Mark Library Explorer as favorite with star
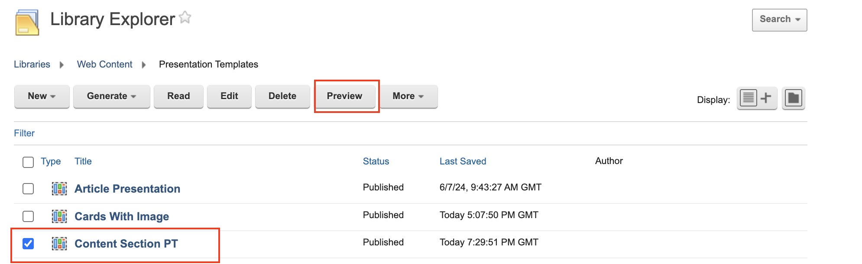This screenshot has width=862, height=264. click(185, 17)
